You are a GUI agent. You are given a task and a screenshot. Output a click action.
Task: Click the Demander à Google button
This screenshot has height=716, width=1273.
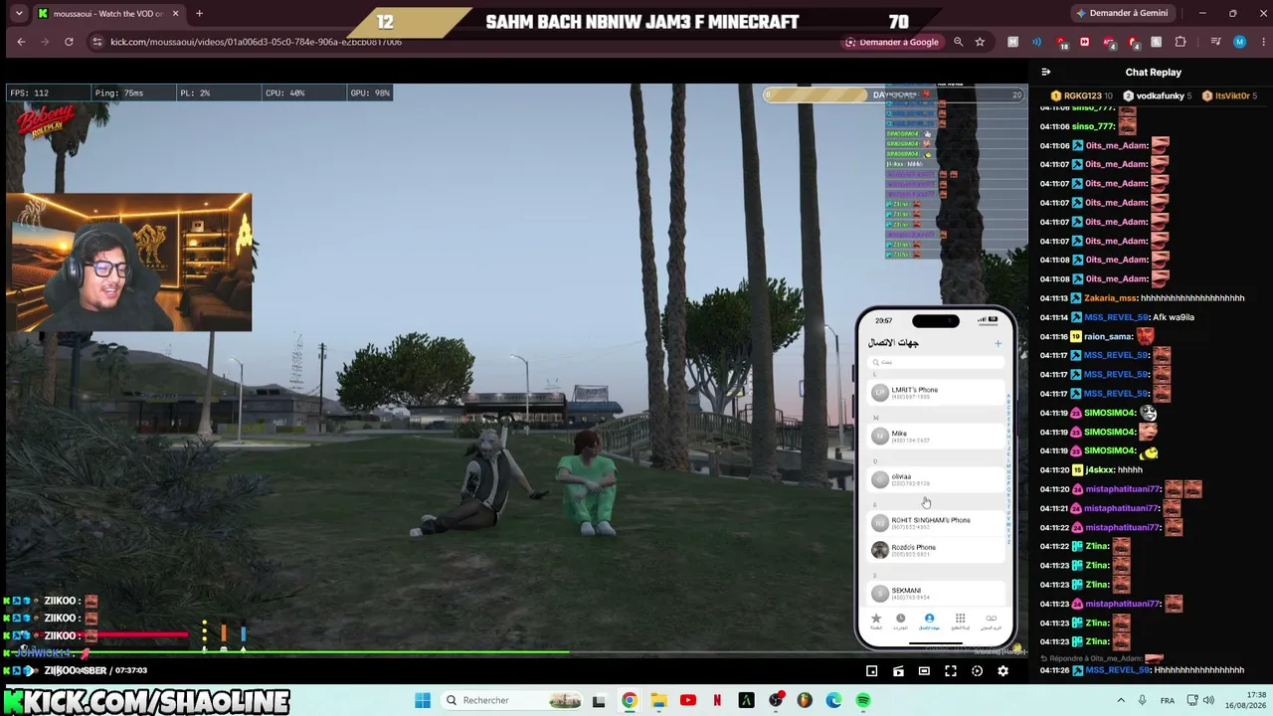pyautogui.click(x=892, y=42)
